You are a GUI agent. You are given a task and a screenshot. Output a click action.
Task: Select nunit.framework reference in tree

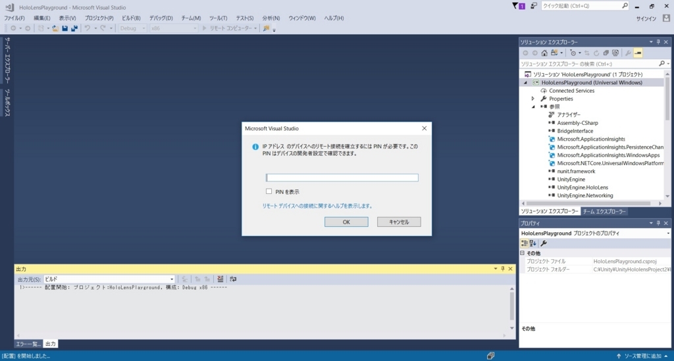tap(576, 171)
